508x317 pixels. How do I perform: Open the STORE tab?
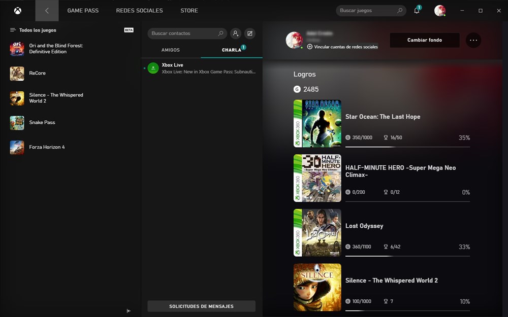coord(189,11)
